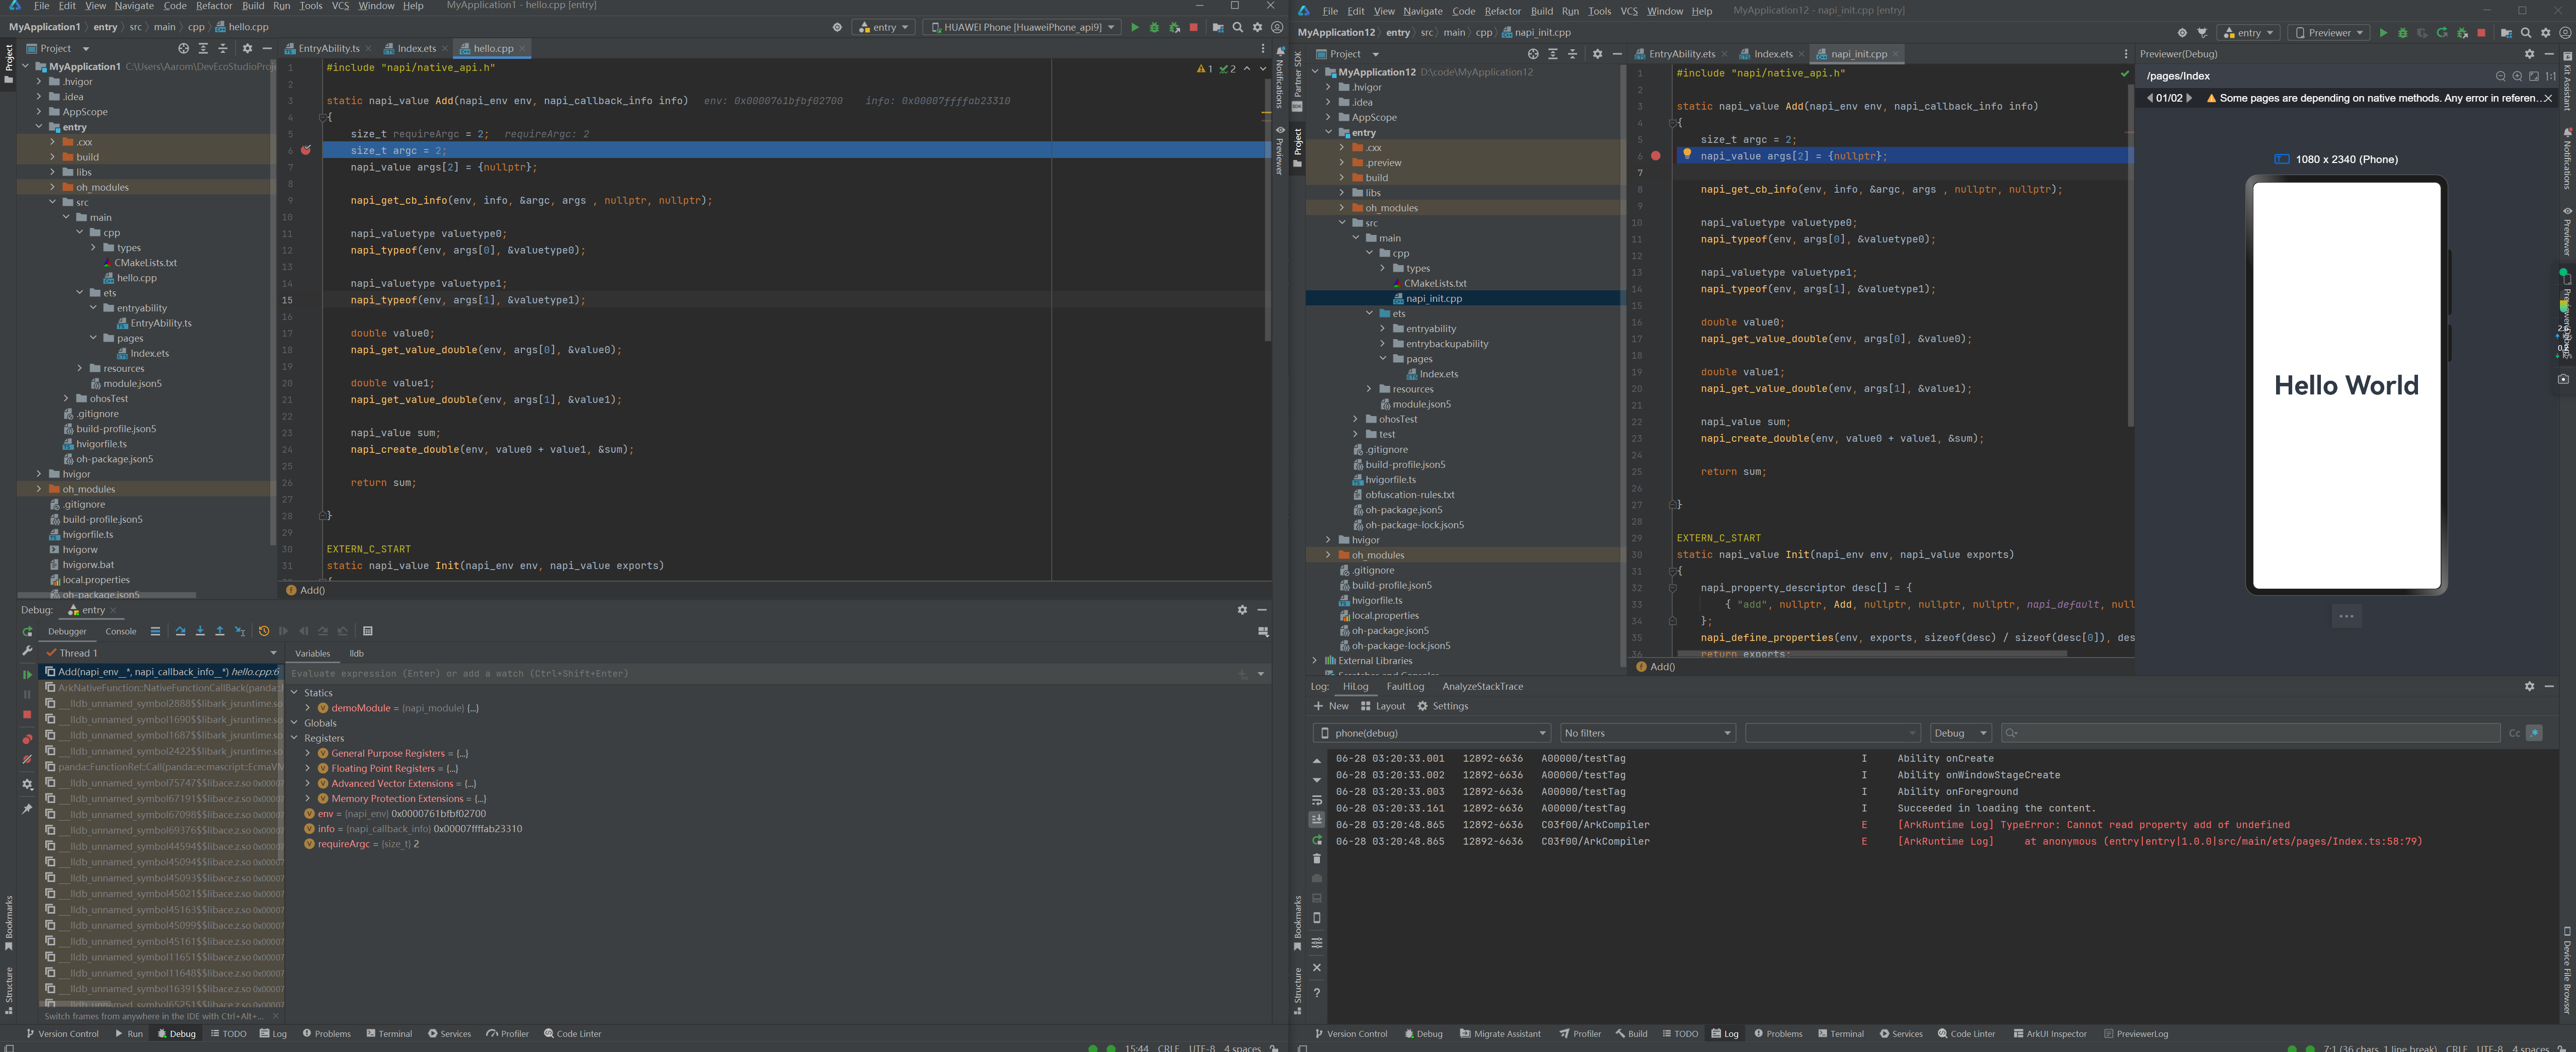Toggle Previewer side tab in left window

(1280, 150)
